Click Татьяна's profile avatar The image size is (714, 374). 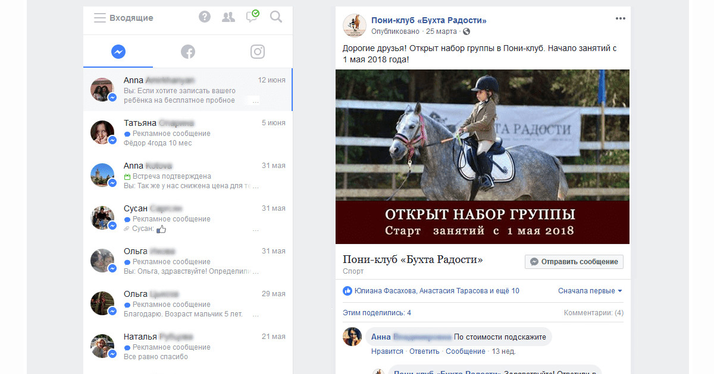coord(102,132)
